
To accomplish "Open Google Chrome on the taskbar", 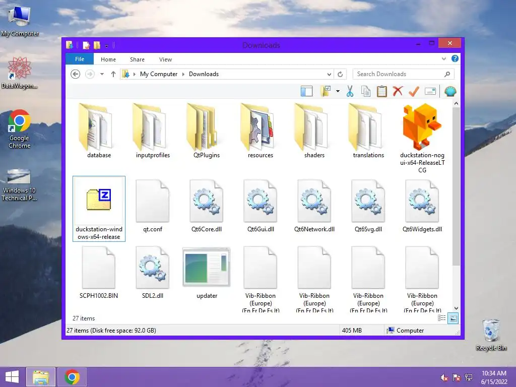I will click(72, 377).
